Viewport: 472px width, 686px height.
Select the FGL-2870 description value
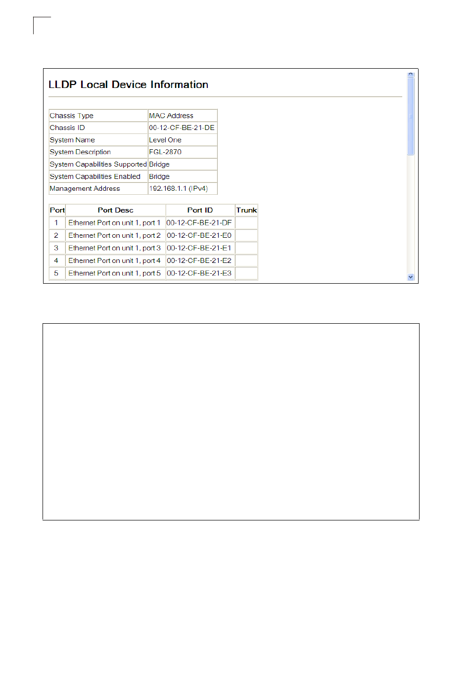(165, 152)
